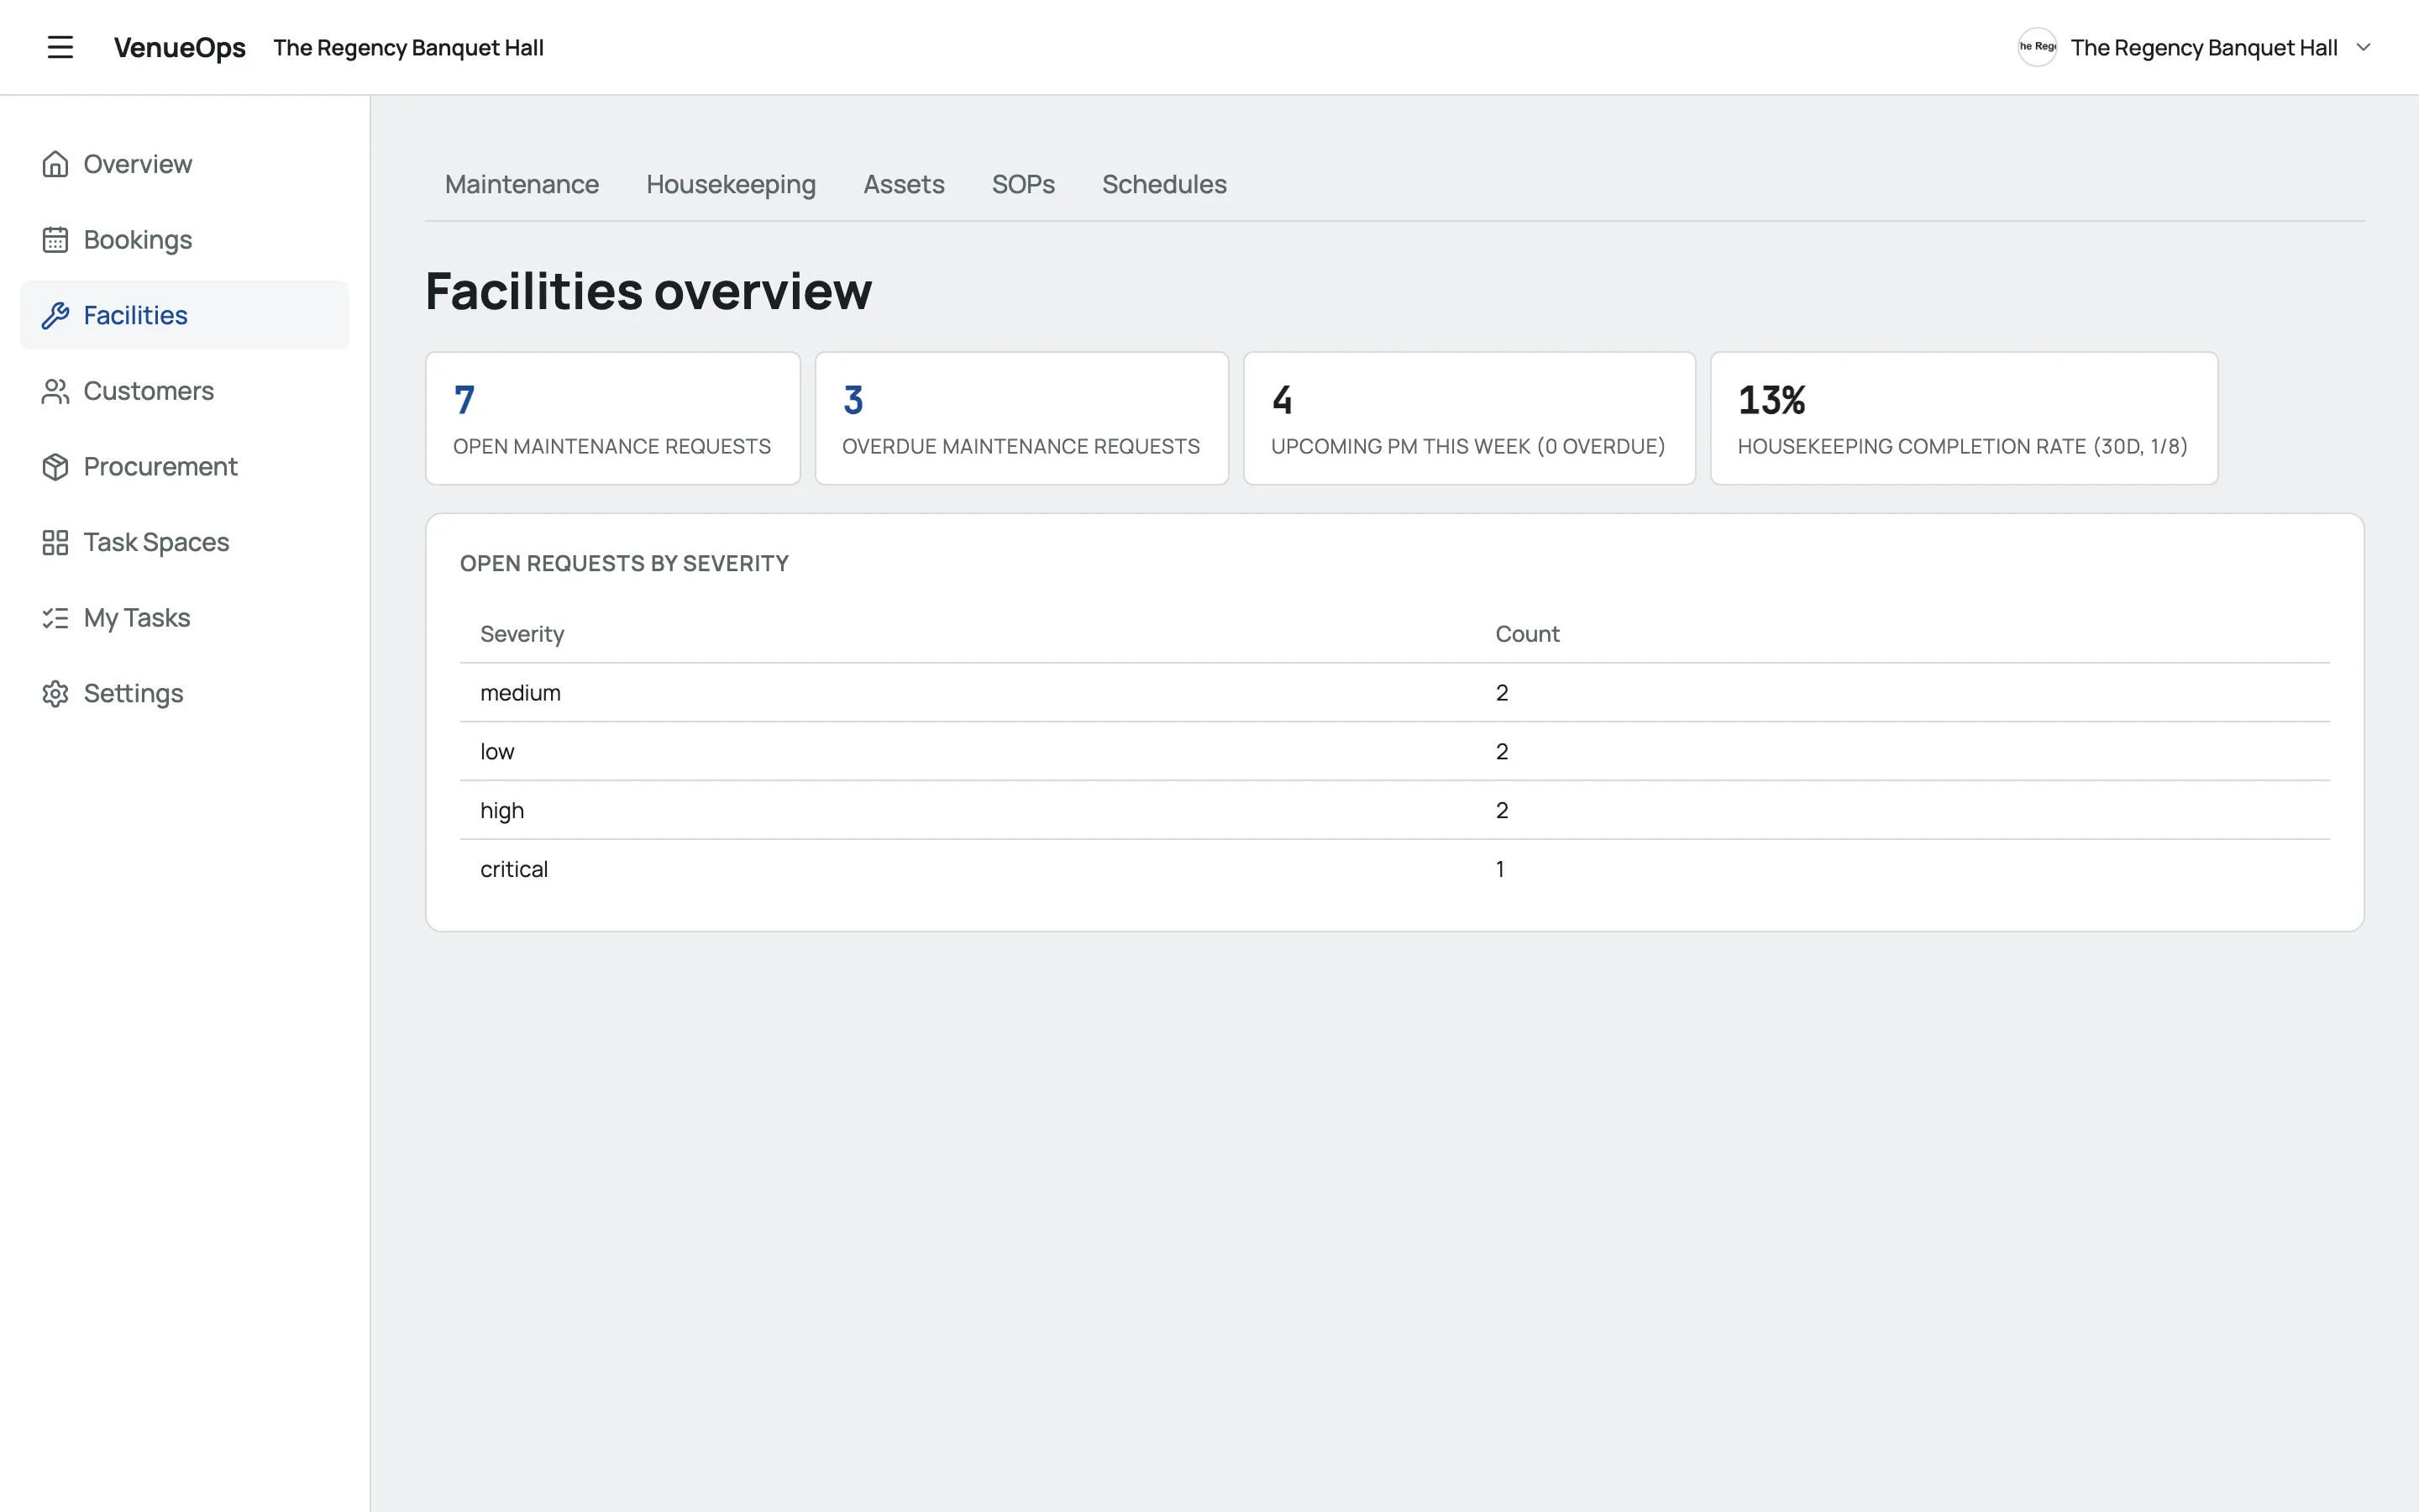Click the Open Requests By Severity heading

[624, 564]
